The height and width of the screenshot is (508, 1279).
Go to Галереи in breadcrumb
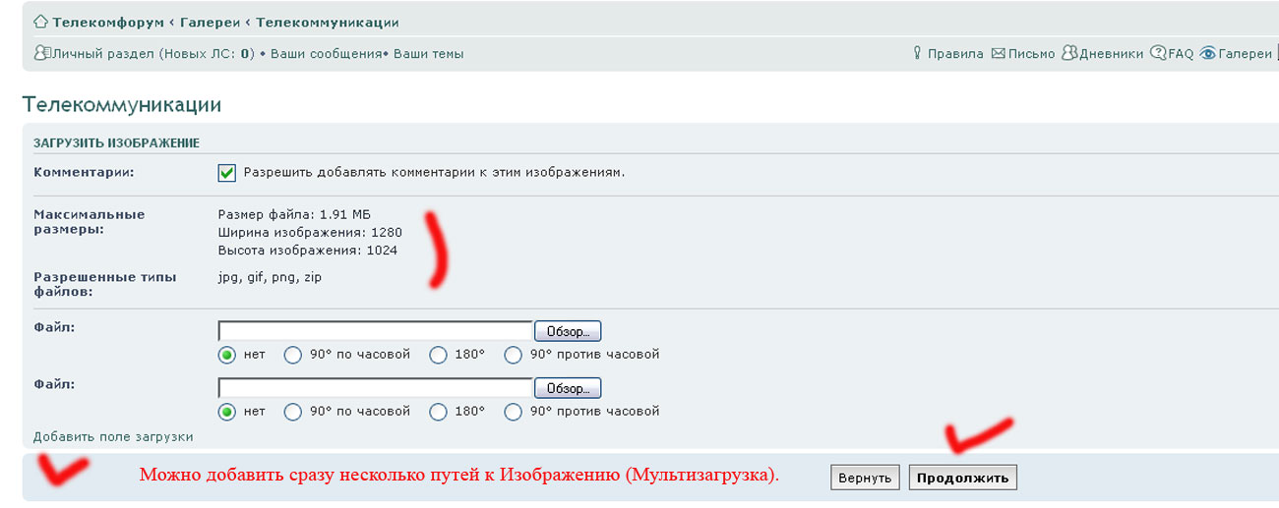point(211,22)
